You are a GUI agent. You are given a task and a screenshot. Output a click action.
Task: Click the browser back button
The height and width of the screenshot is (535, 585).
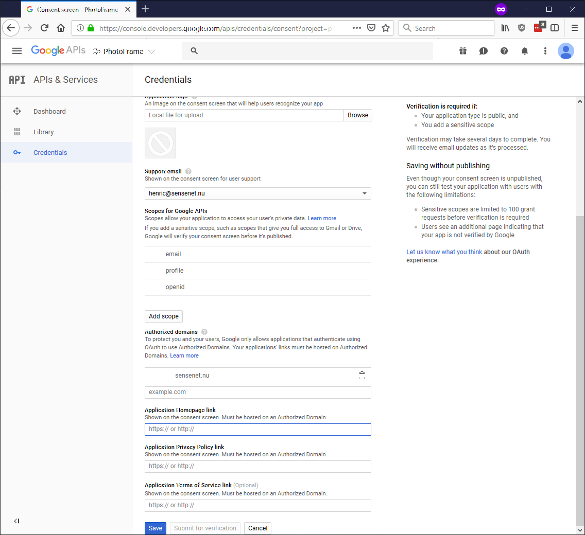[x=11, y=28]
